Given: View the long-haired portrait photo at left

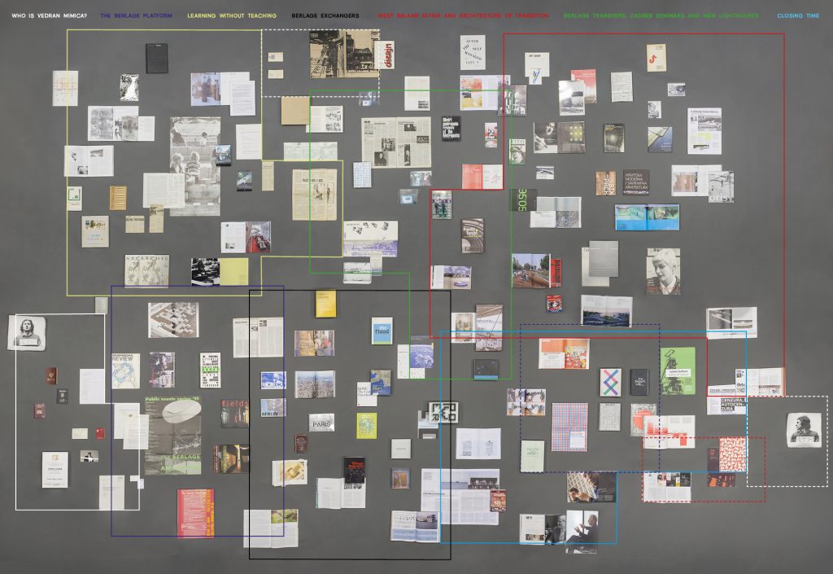Looking at the screenshot, I should [x=27, y=333].
